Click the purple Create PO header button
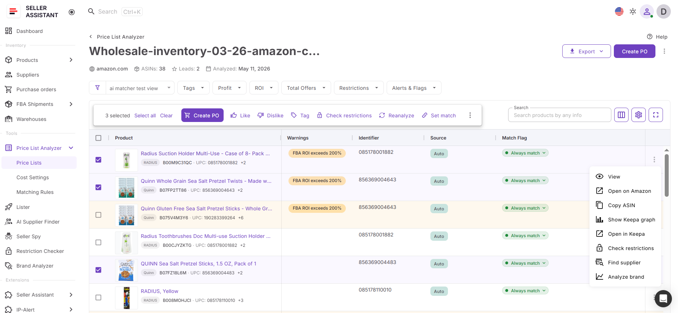The height and width of the screenshot is (313, 678). 635,51
